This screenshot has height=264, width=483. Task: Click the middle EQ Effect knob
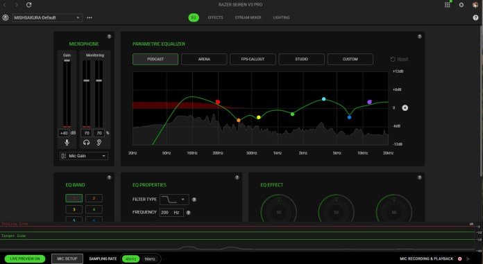[336, 212]
